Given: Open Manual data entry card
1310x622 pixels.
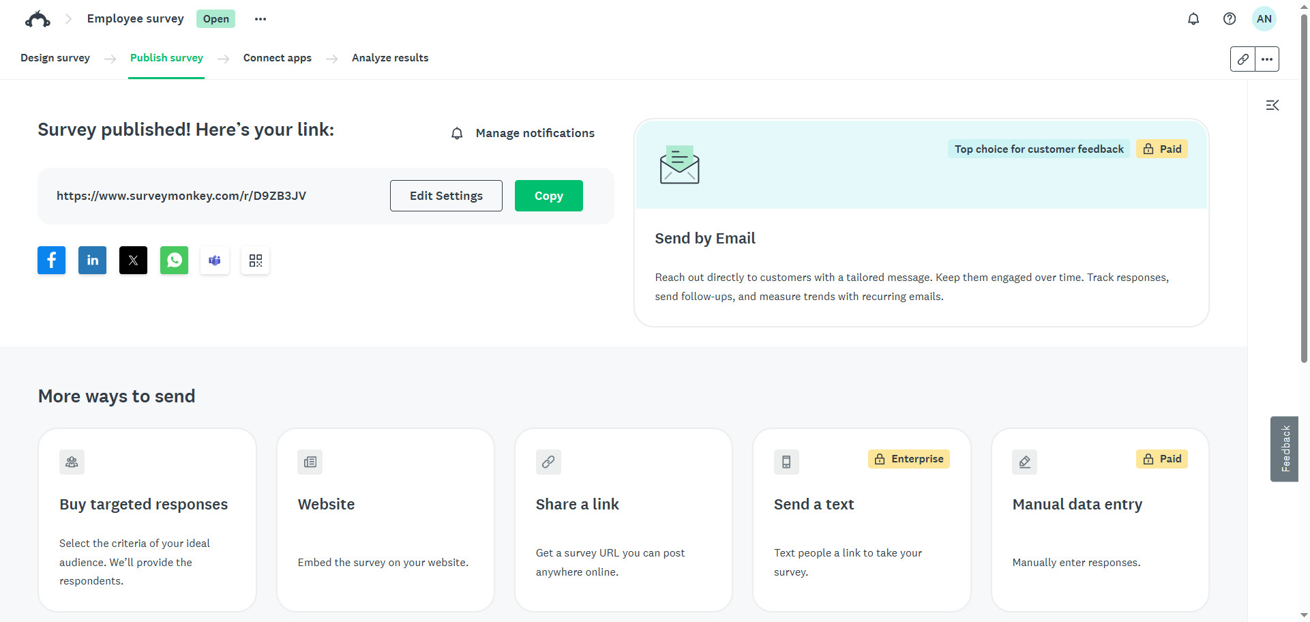Looking at the screenshot, I should tap(1100, 520).
